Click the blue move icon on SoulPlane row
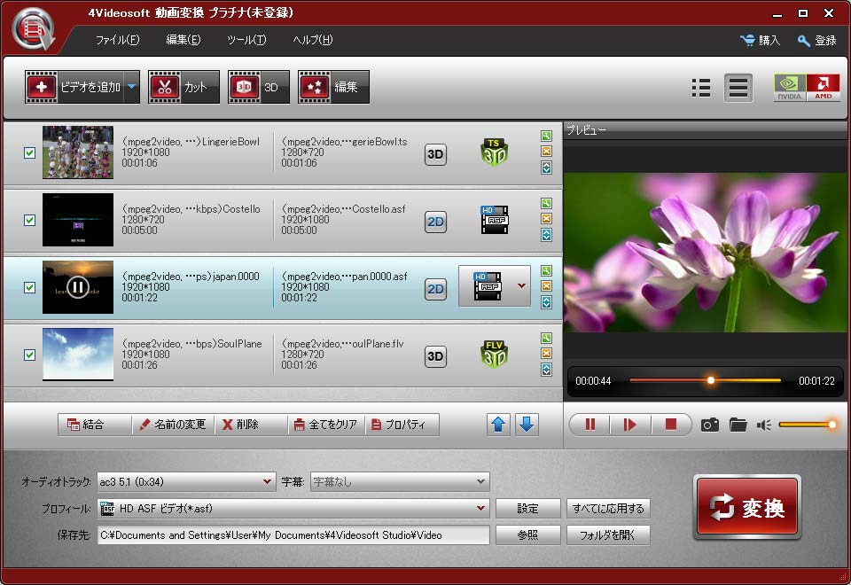Image resolution: width=851 pixels, height=585 pixels. pyautogui.click(x=547, y=370)
